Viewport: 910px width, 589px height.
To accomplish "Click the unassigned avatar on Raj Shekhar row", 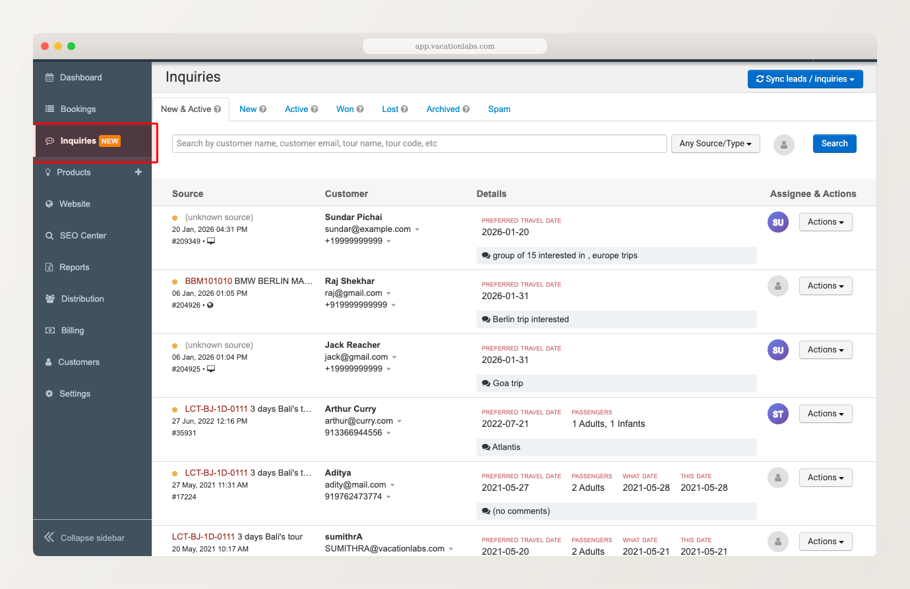I will click(x=777, y=285).
